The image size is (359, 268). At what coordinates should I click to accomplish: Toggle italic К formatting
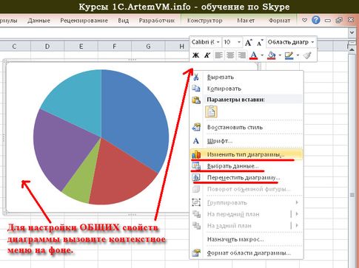tap(207, 55)
